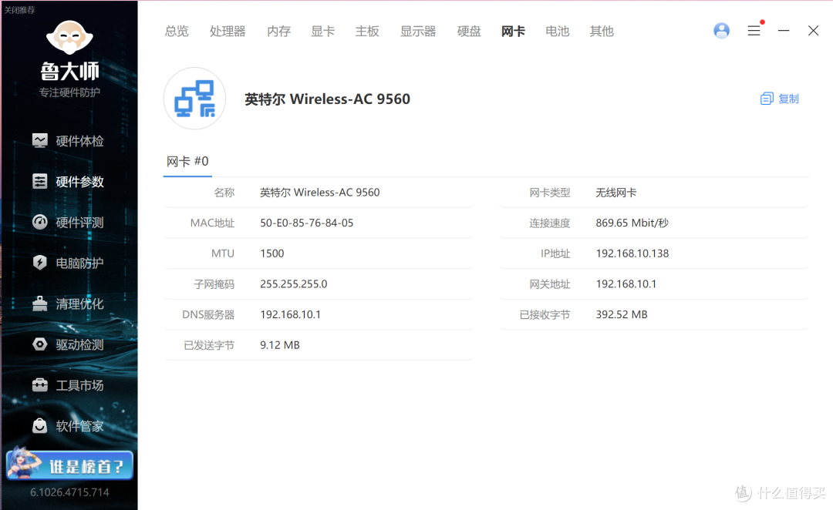Click the MAC address 50-E0-85-76-84-05
Image resolution: width=833 pixels, height=510 pixels.
tap(306, 223)
